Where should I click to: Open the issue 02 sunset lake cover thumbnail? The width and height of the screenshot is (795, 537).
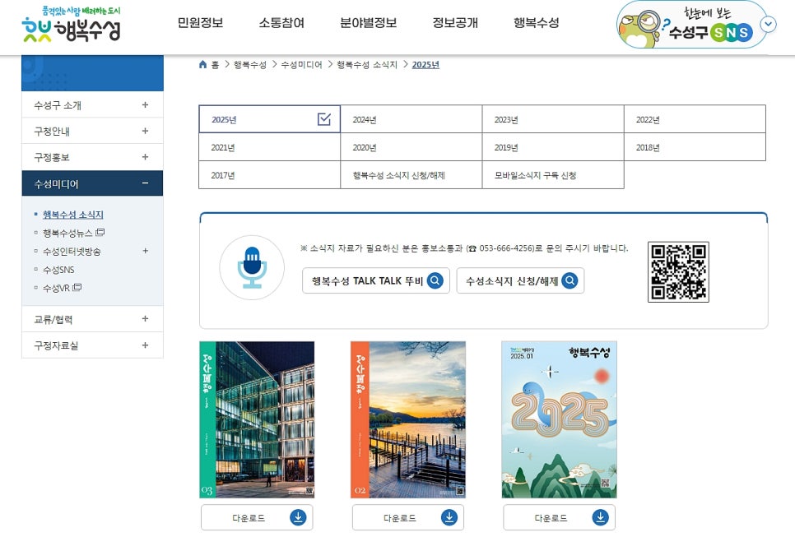(408, 419)
